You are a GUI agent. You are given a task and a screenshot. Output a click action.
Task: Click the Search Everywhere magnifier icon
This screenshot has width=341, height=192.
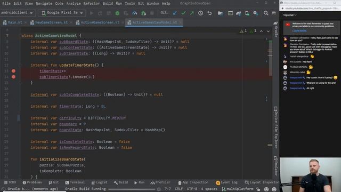(x=266, y=13)
